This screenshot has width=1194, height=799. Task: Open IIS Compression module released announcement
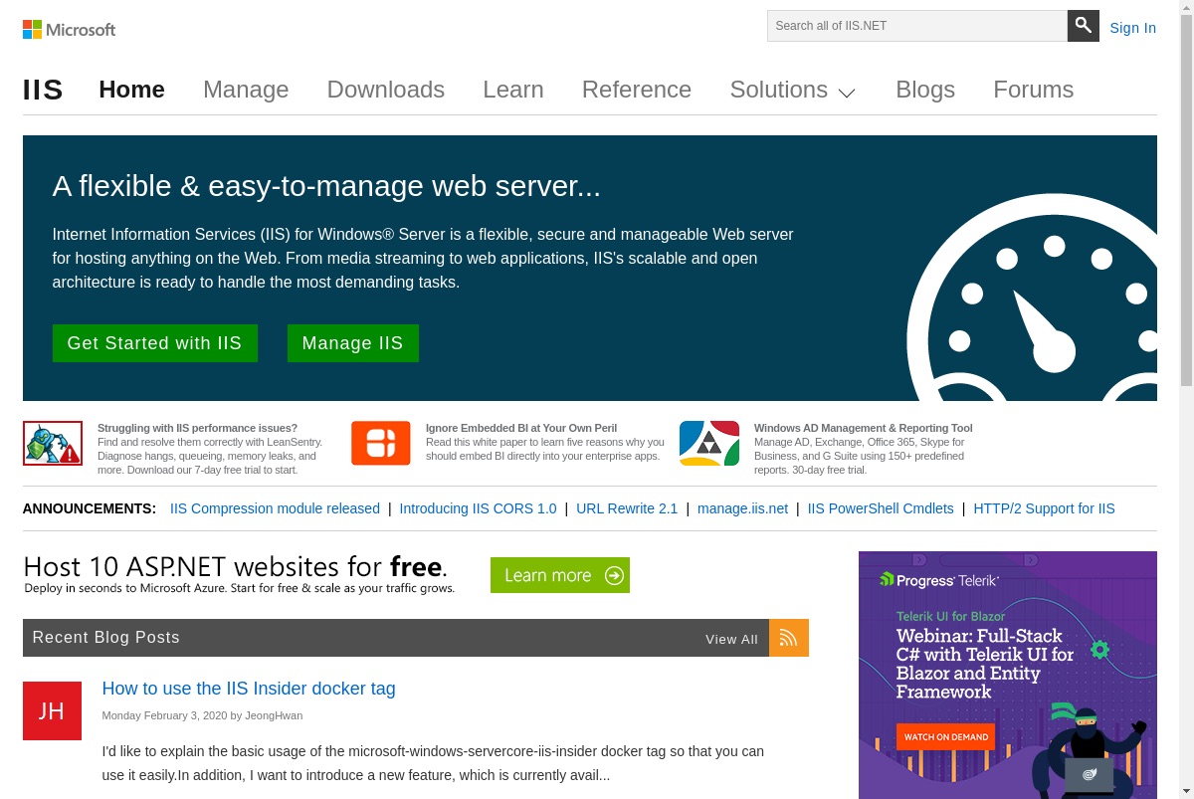pos(275,508)
